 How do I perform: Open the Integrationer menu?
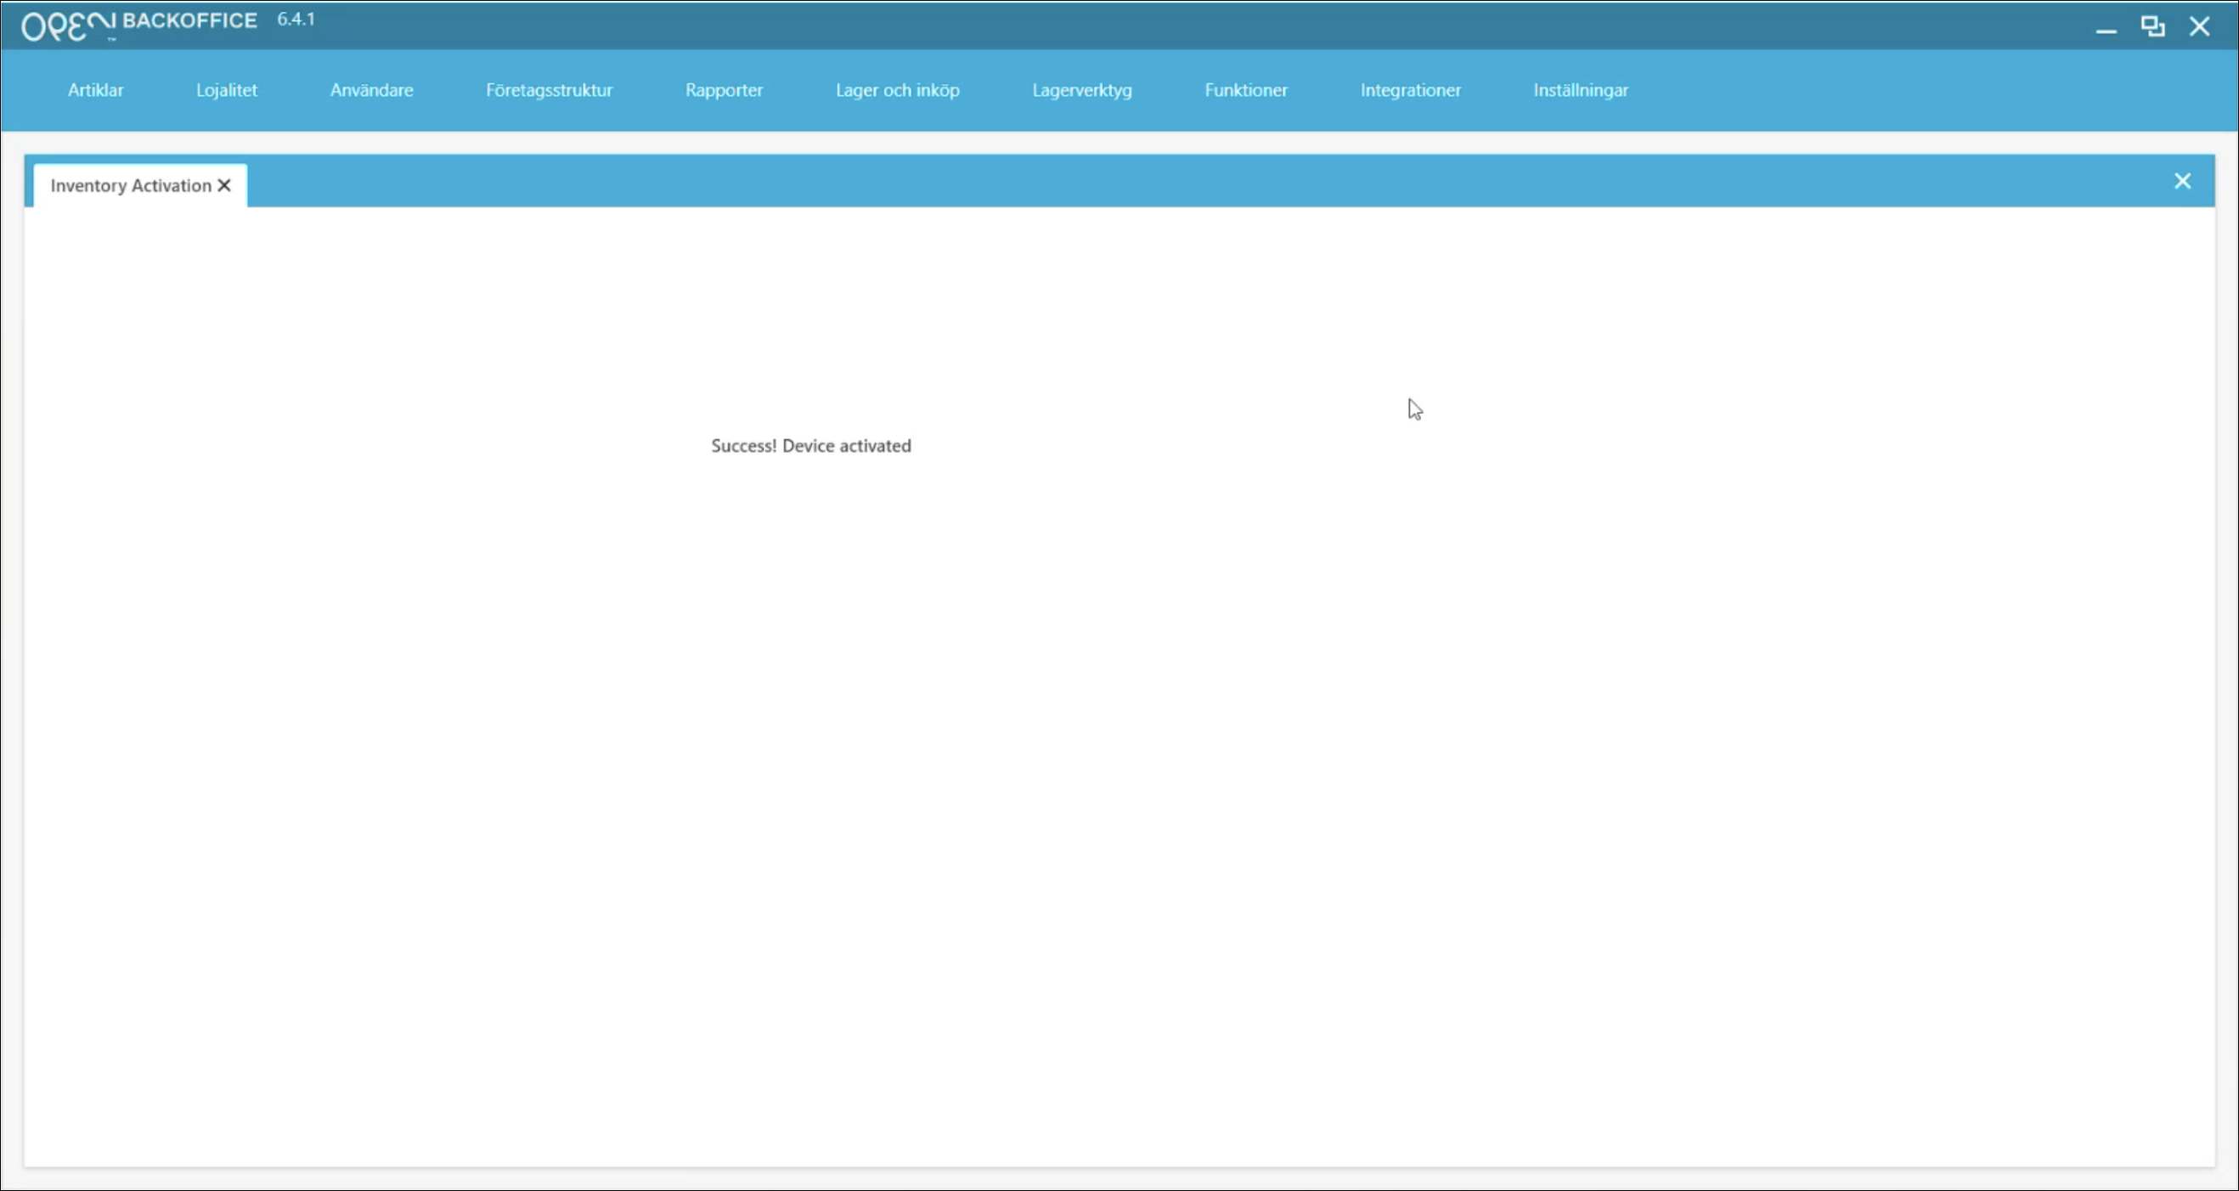[1410, 90]
